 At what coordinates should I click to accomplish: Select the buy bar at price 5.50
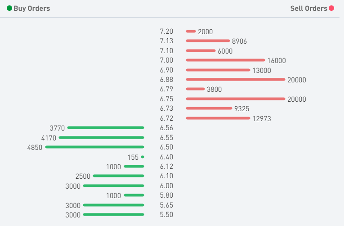point(114,215)
